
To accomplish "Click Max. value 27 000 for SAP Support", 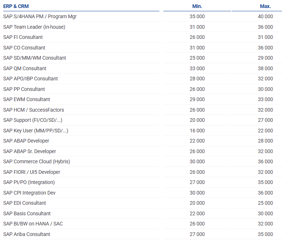I will (265, 120).
